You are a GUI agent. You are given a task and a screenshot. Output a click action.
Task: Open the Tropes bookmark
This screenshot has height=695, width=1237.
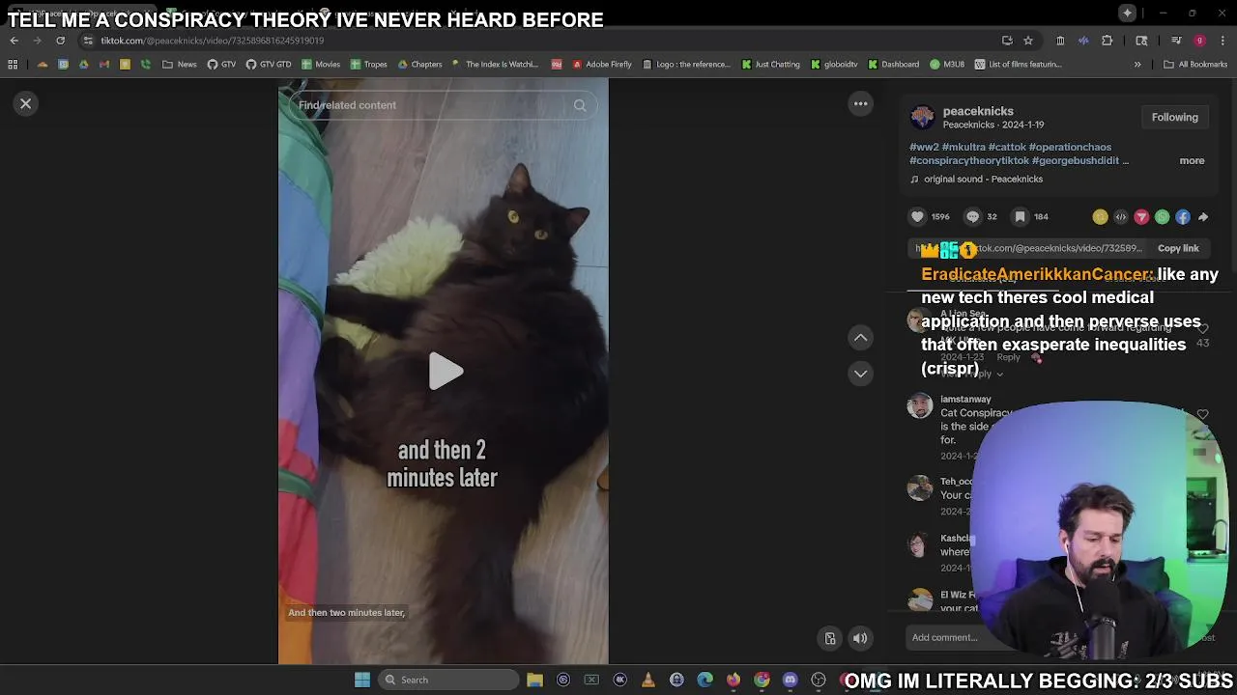(369, 65)
